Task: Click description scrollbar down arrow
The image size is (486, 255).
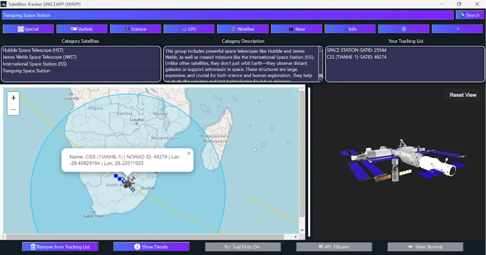Action: coord(321,80)
